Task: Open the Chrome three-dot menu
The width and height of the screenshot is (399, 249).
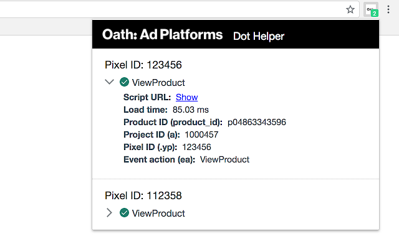Action: click(x=390, y=9)
